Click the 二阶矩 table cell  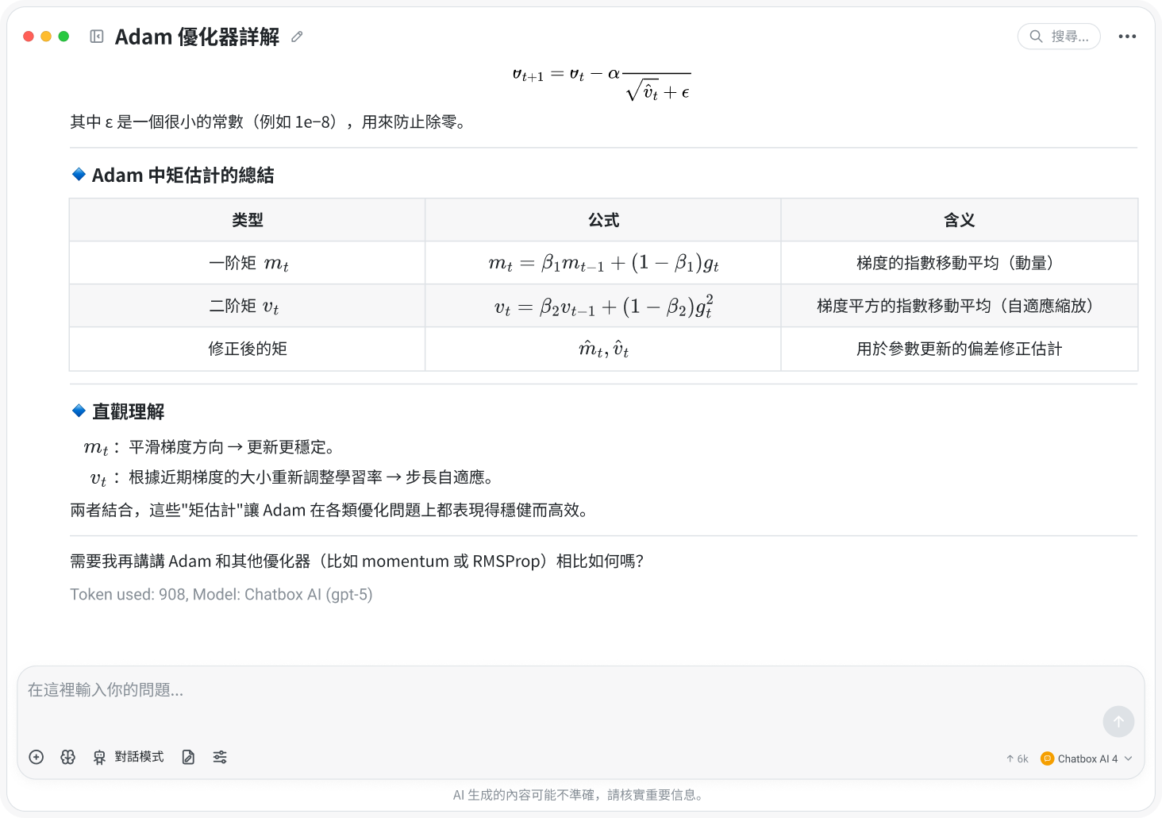point(248,306)
